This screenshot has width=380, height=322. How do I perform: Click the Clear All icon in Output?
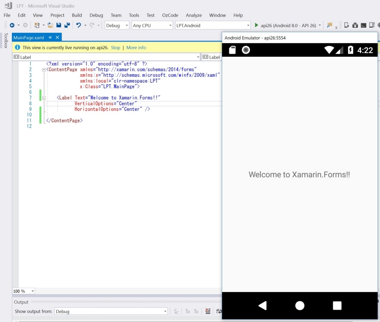coord(208,311)
